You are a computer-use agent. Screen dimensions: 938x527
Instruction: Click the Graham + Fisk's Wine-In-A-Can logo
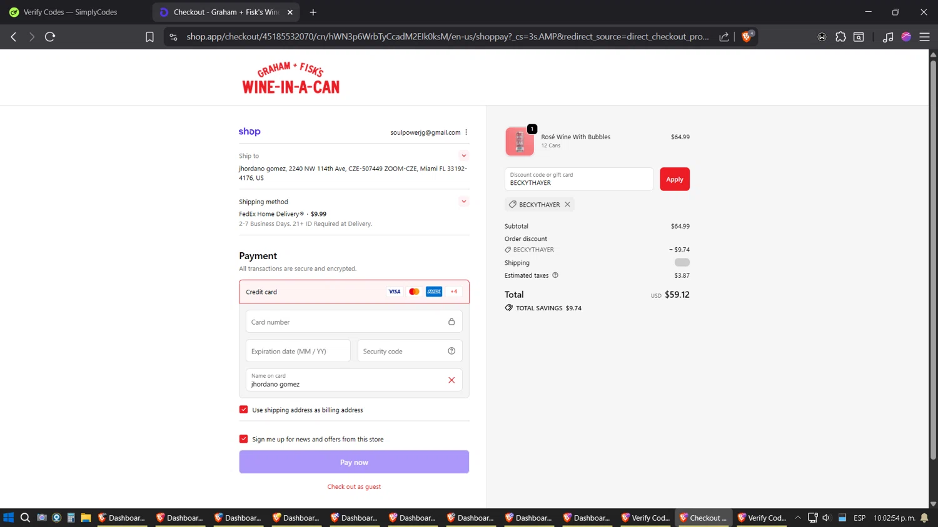click(x=291, y=77)
